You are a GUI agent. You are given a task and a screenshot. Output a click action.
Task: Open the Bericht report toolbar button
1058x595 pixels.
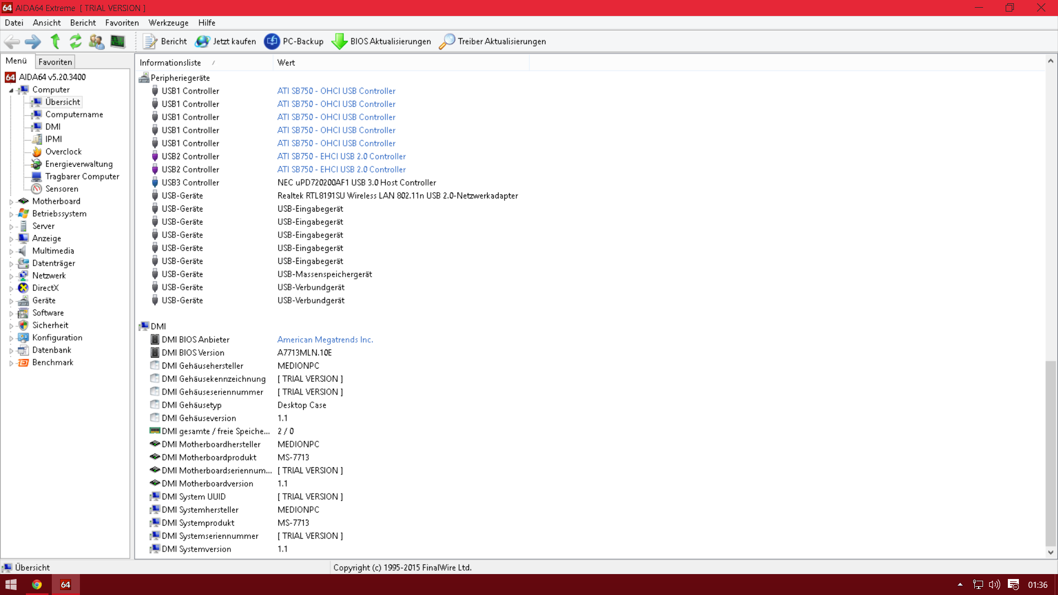[x=165, y=41]
